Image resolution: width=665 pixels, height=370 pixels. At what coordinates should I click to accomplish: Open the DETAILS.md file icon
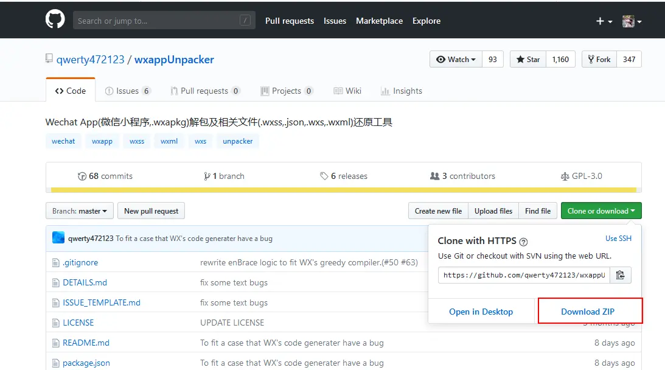[x=55, y=283]
